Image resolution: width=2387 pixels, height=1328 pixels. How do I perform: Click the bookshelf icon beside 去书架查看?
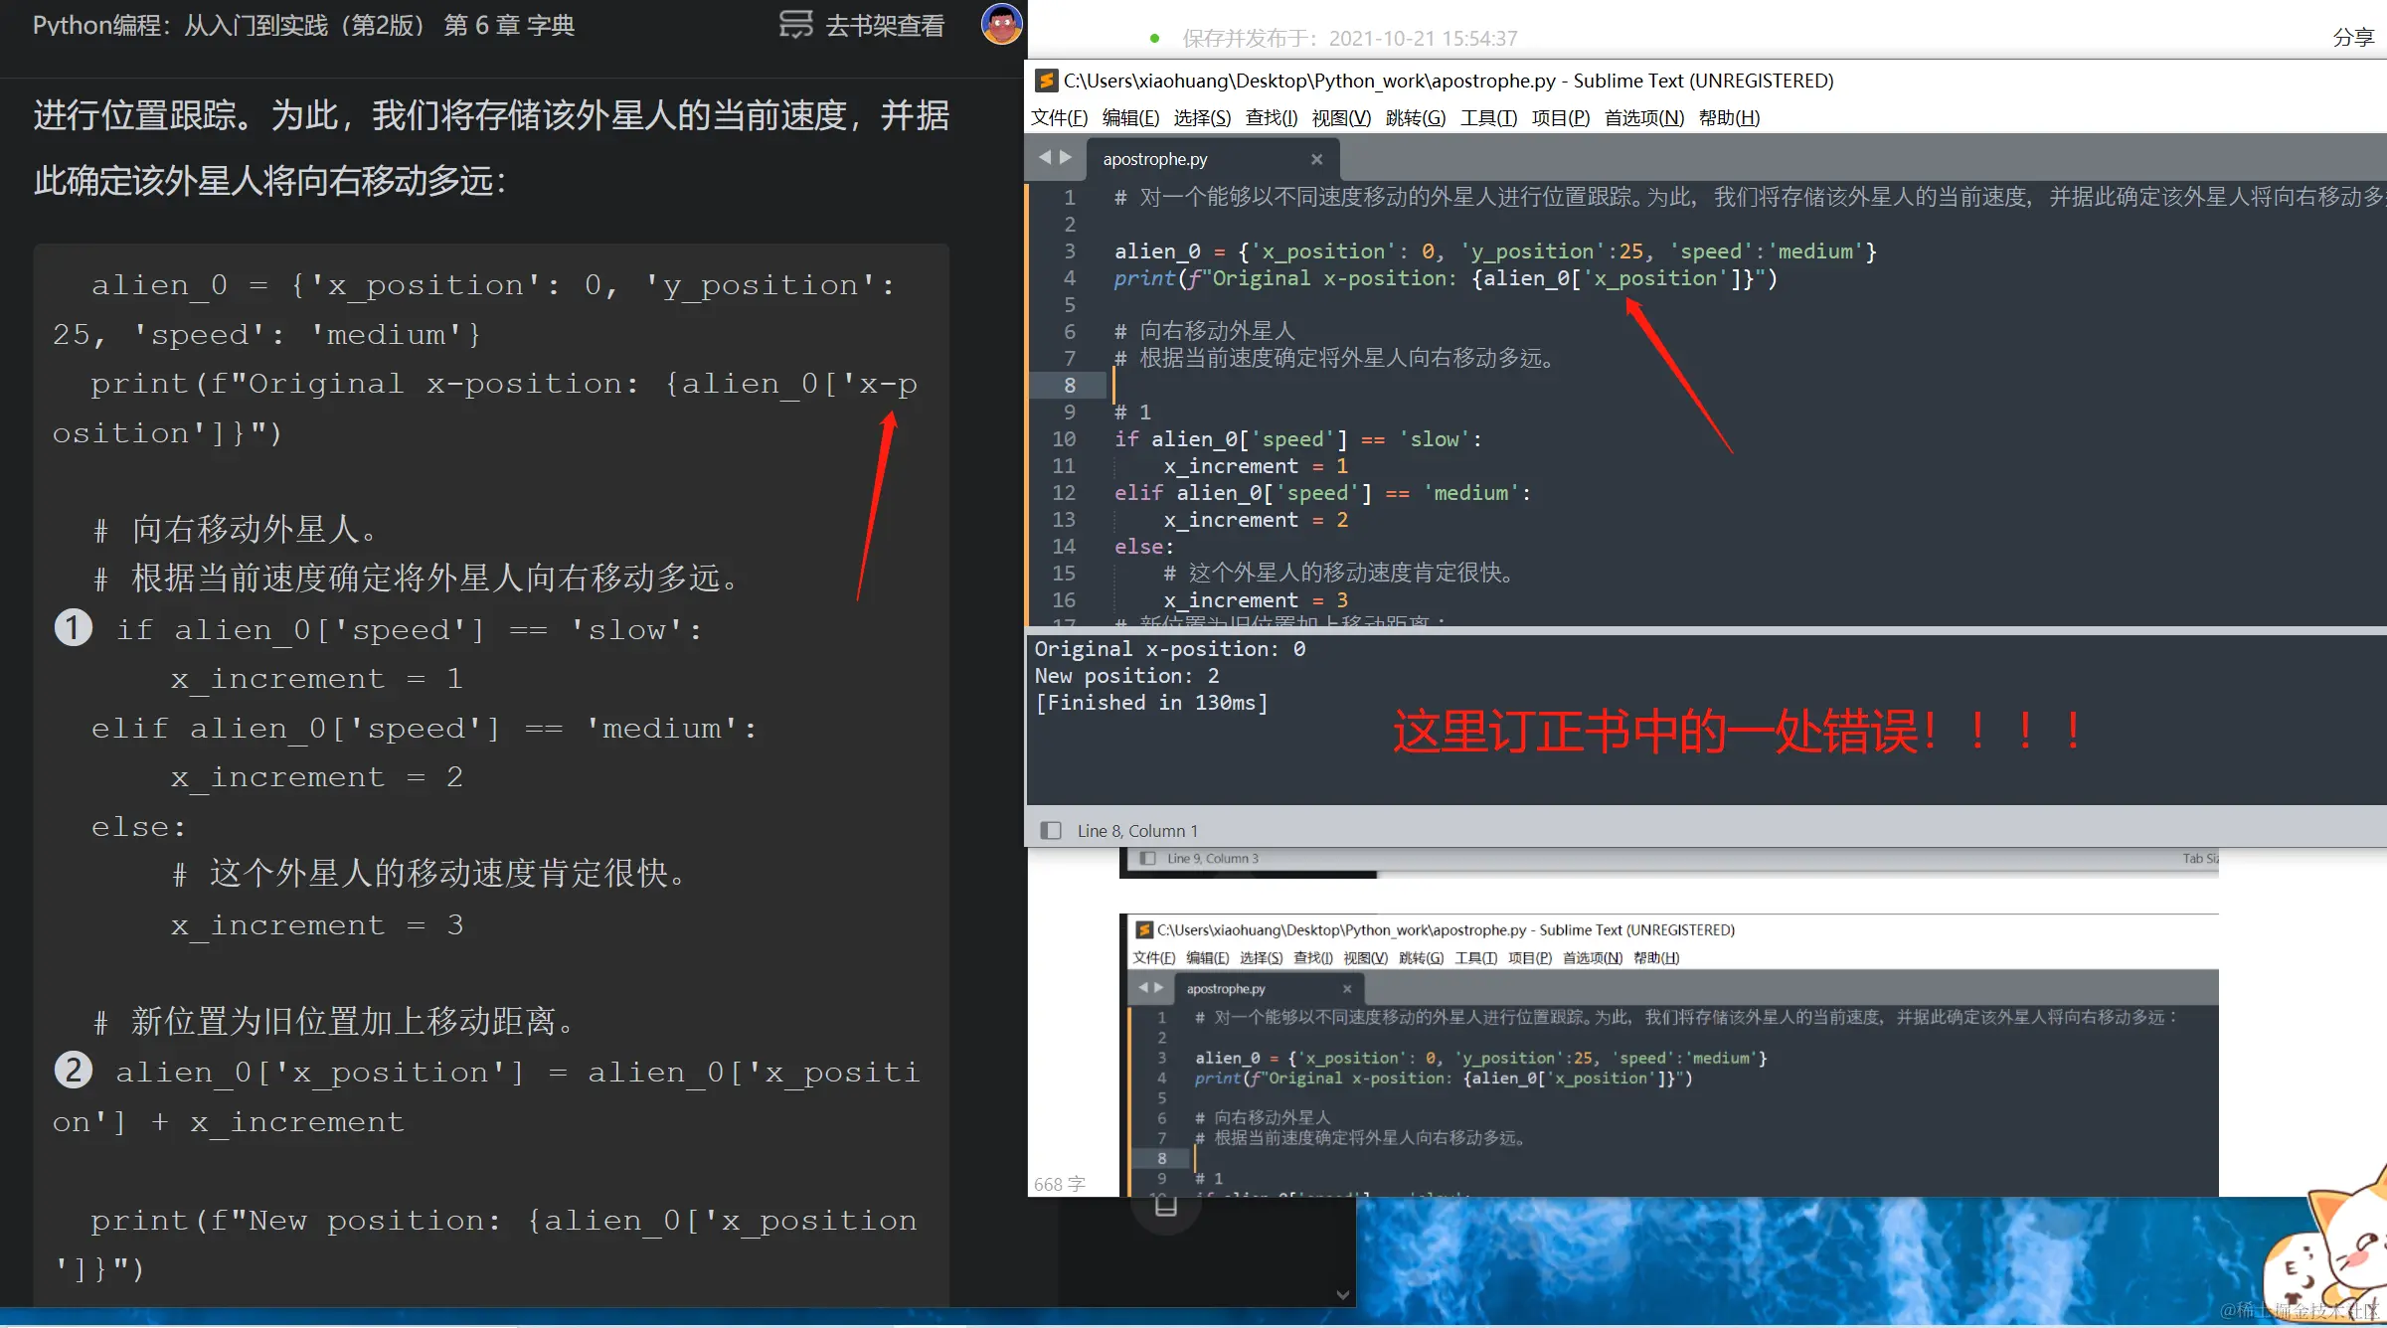(x=795, y=25)
